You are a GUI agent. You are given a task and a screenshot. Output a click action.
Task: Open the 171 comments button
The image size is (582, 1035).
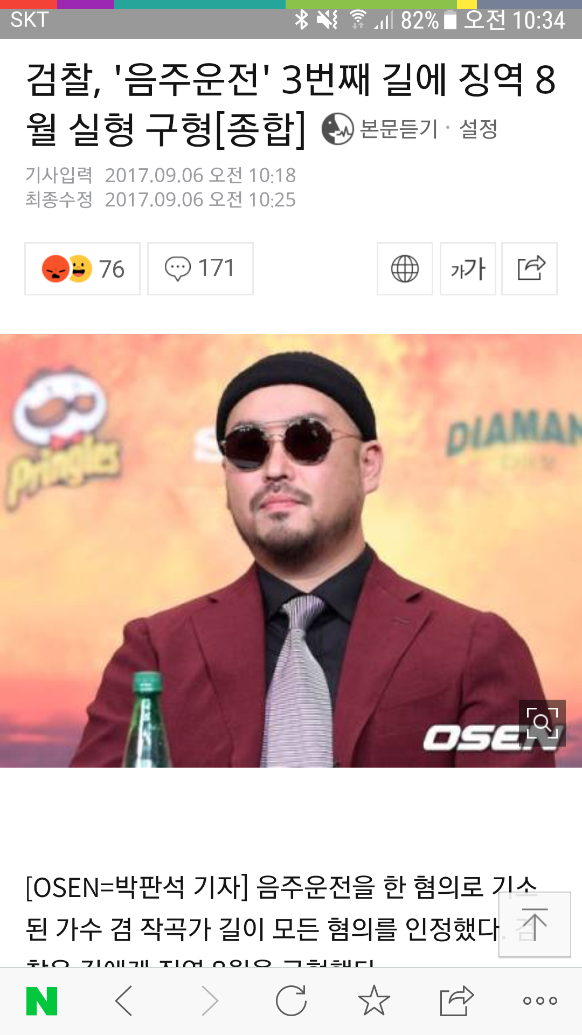point(200,268)
